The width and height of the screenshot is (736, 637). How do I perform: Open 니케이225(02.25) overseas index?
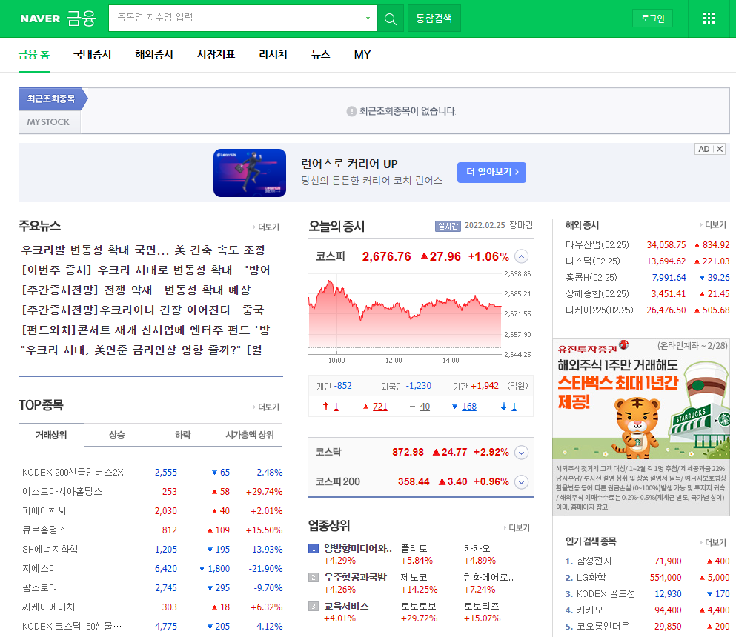point(600,310)
